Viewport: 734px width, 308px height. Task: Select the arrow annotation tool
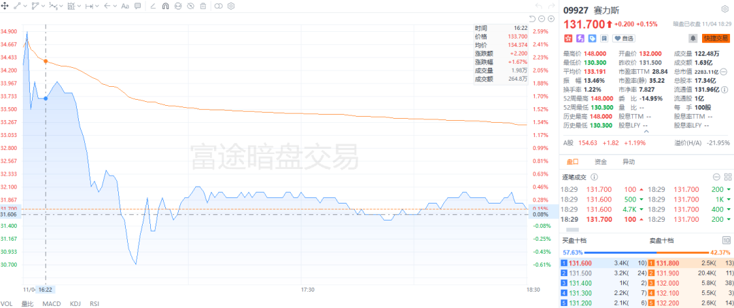click(107, 6)
